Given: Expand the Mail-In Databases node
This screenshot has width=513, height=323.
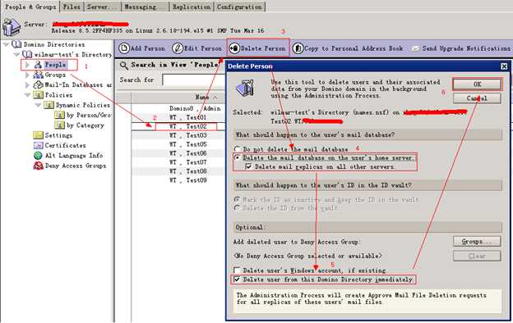Looking at the screenshot, I should (27, 84).
